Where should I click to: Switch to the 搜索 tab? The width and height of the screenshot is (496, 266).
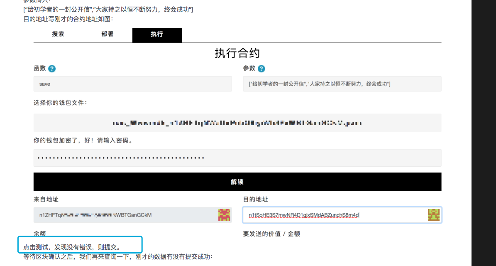(x=58, y=34)
